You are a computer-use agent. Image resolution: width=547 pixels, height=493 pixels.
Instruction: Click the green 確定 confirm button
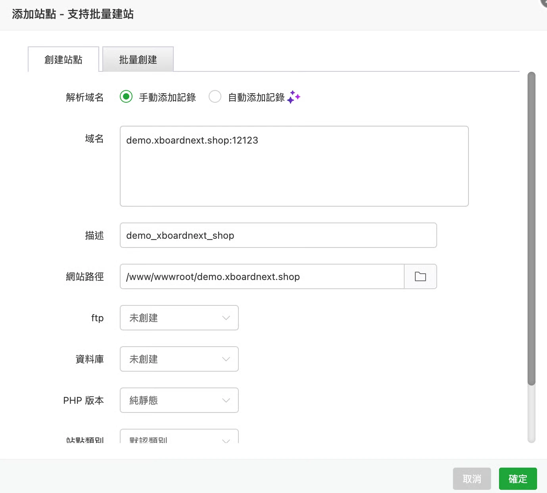pyautogui.click(x=518, y=479)
